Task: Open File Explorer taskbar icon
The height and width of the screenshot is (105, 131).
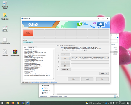Action: point(8,103)
